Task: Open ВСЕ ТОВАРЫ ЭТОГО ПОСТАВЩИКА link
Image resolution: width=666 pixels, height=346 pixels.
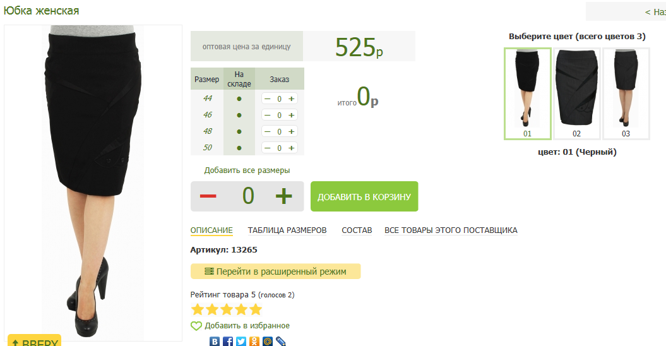Action: pos(451,230)
